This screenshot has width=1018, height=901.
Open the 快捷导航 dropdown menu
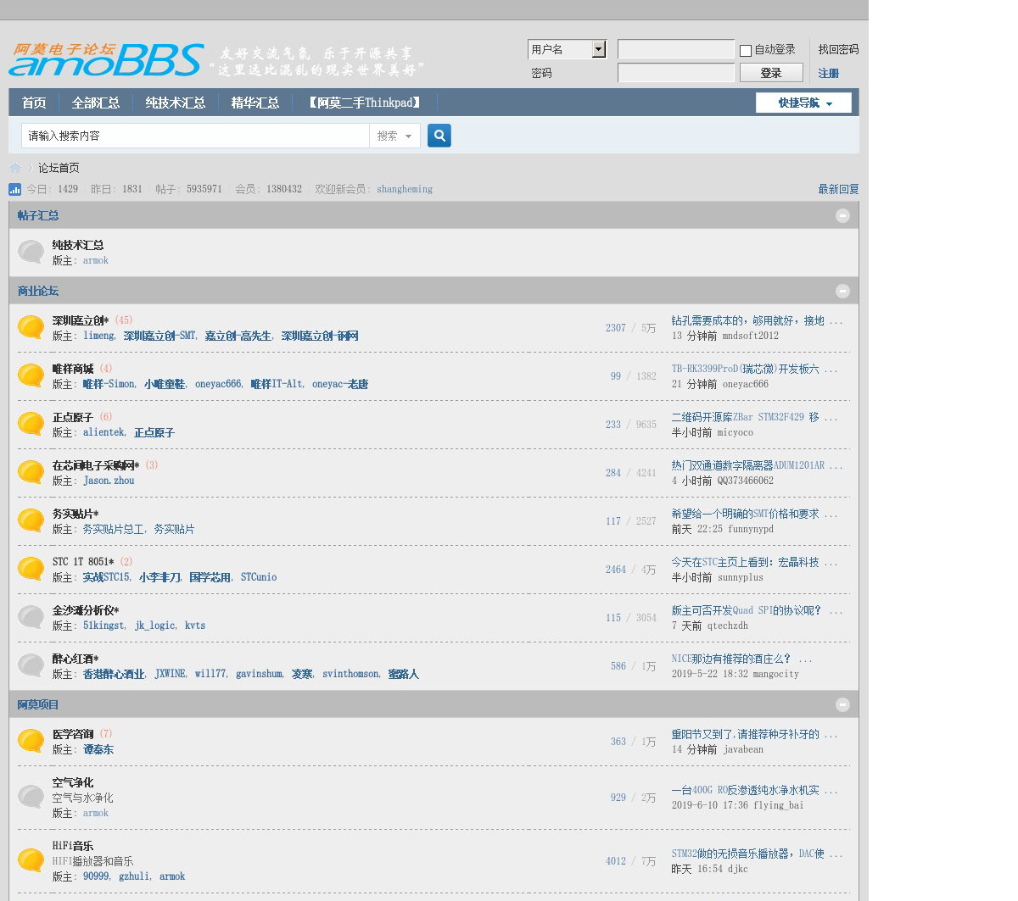(x=803, y=103)
